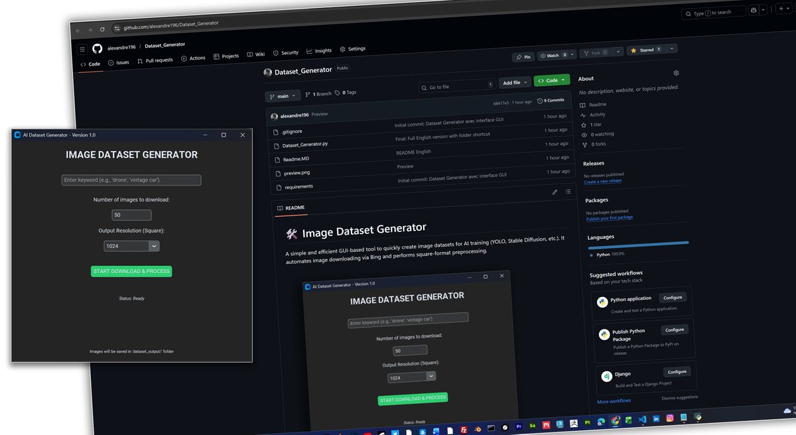796x435 pixels.
Task: Open the Dataset_Generator.py file
Action: point(304,145)
